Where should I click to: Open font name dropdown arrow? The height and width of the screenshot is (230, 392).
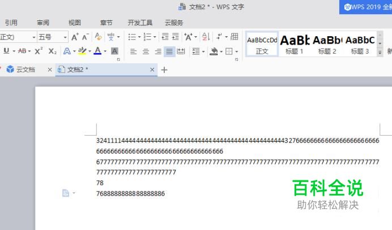(34, 37)
